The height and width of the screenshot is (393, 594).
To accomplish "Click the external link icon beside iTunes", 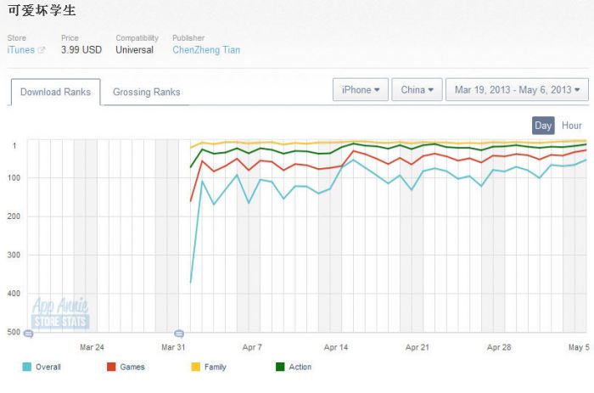I will click(x=42, y=50).
